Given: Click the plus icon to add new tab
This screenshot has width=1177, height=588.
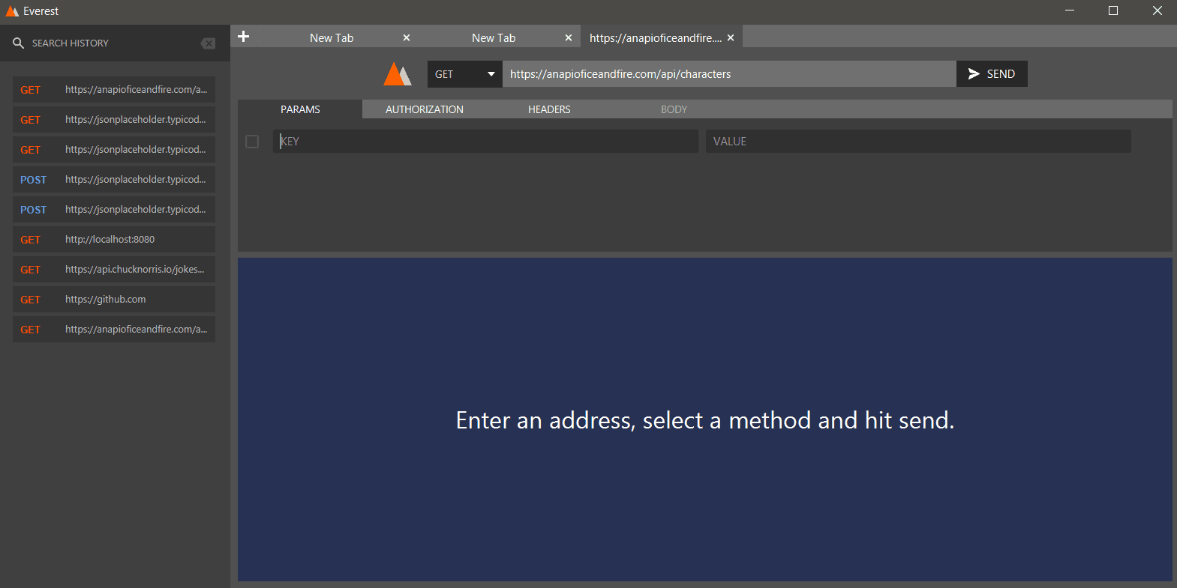Looking at the screenshot, I should click(x=243, y=37).
